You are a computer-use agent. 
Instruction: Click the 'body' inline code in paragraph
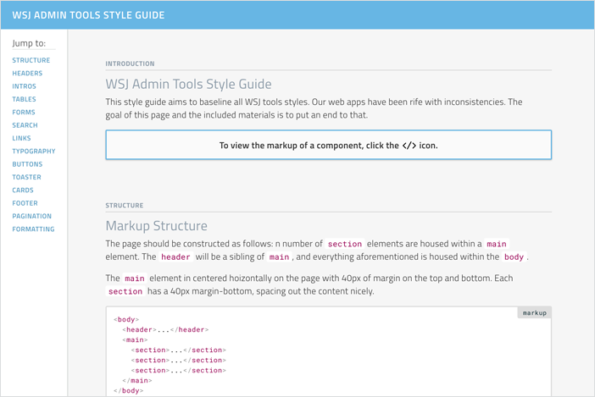pyautogui.click(x=514, y=256)
